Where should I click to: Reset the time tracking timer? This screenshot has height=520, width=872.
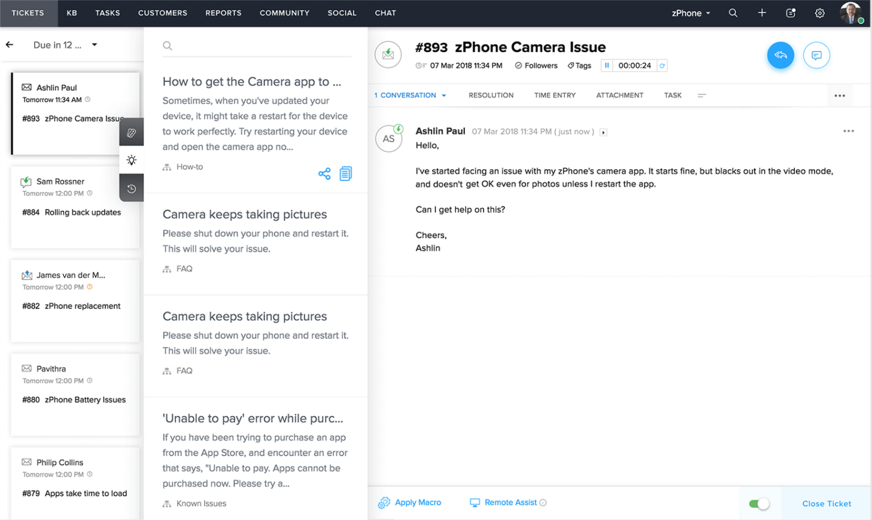[662, 66]
